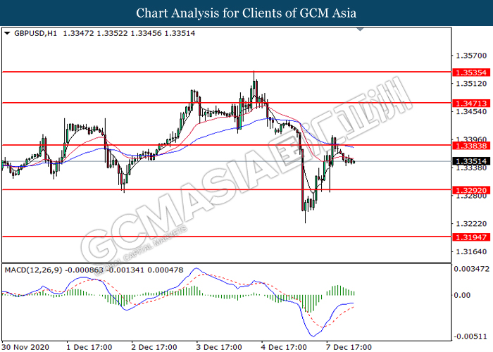Select the 1.33838 price level label

471,146
